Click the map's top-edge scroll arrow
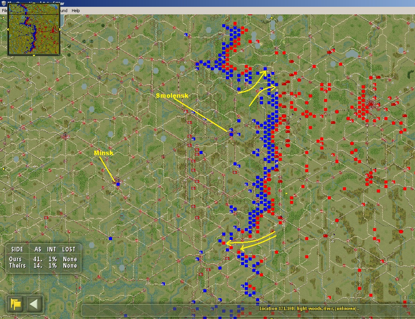Screen dimensions: 415x319 tap(272, 18)
